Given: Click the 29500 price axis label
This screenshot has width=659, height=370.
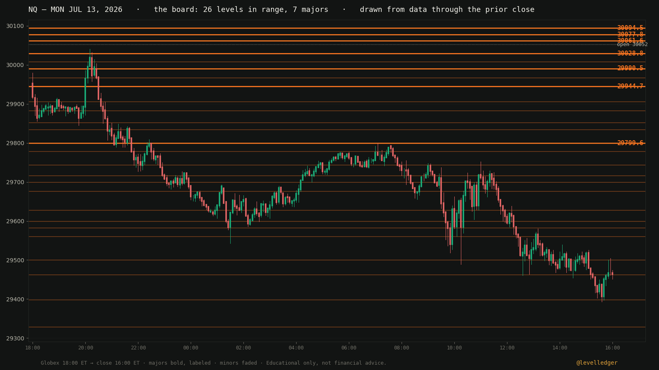Looking at the screenshot, I should [15, 260].
